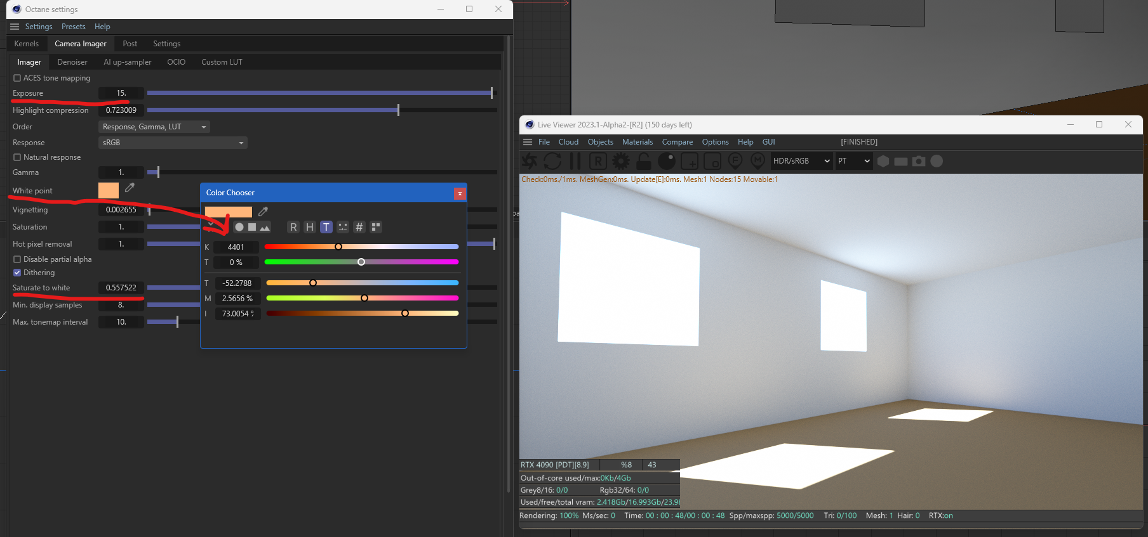Open the Denoiser sub-tab
Screen dimensions: 1148x537
point(72,62)
